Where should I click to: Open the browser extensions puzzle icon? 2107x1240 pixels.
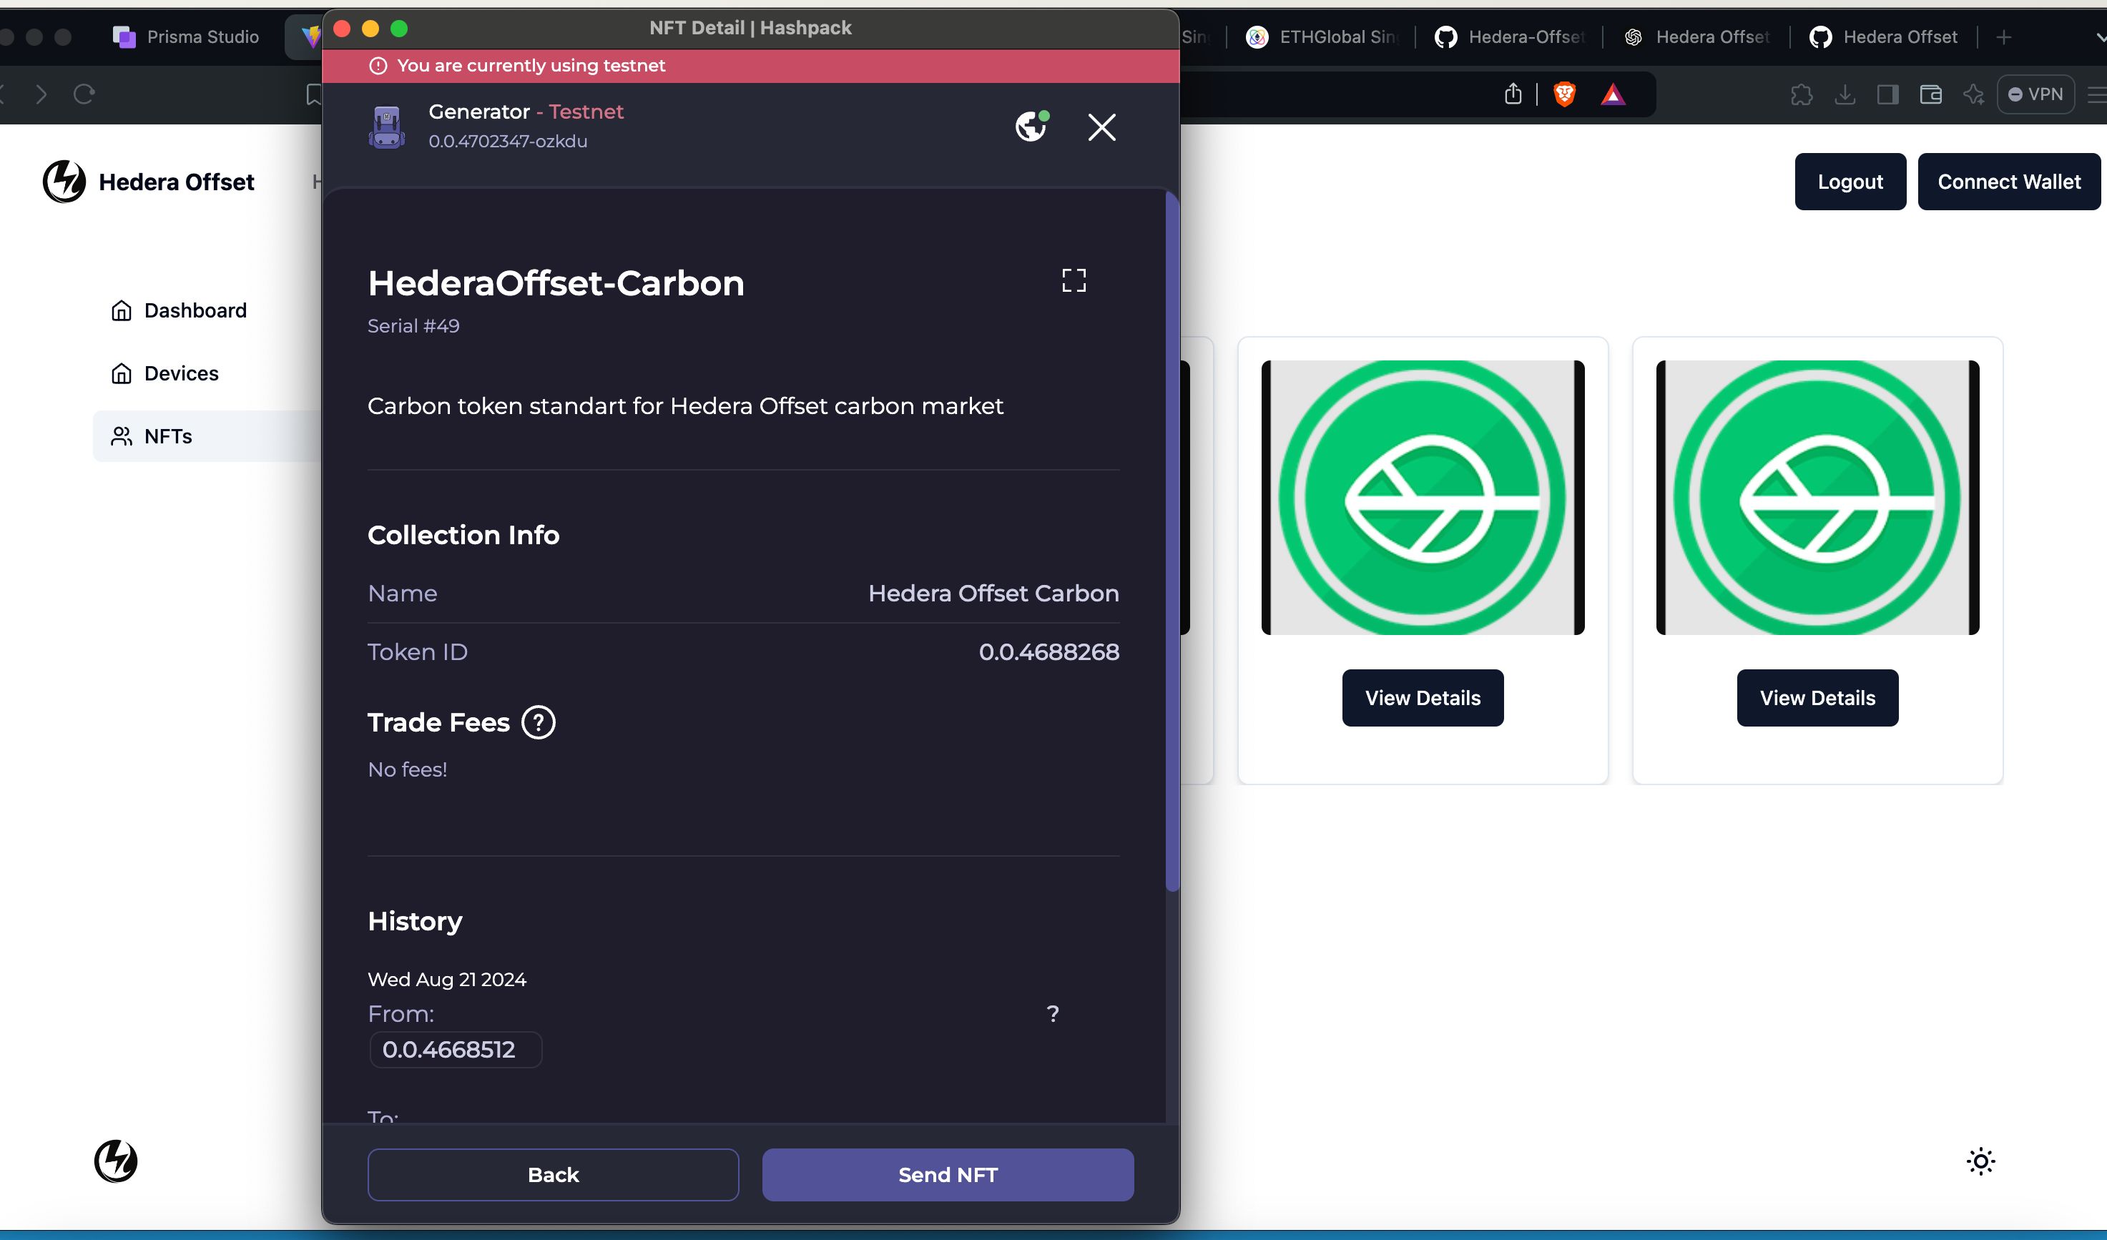tap(1802, 94)
